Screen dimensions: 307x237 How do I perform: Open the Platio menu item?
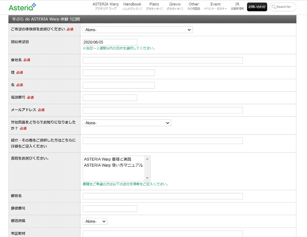(x=154, y=6)
